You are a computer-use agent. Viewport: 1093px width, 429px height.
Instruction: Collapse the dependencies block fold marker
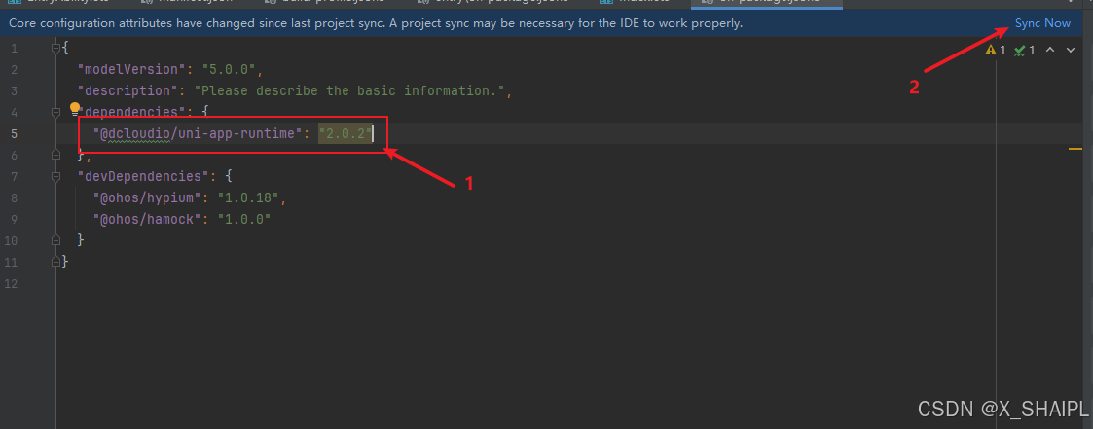tap(56, 112)
